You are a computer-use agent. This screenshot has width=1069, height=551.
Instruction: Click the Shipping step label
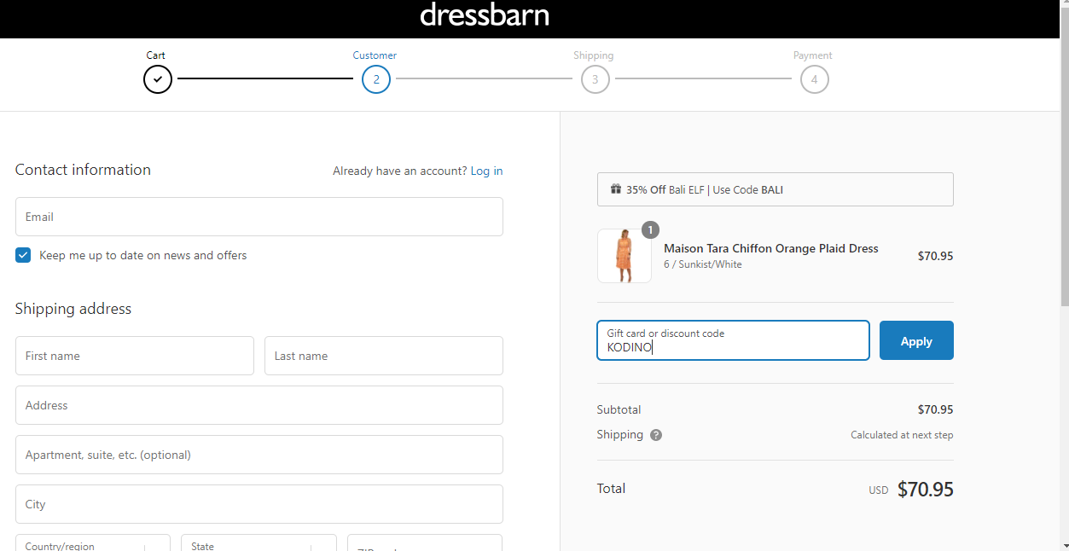(594, 55)
